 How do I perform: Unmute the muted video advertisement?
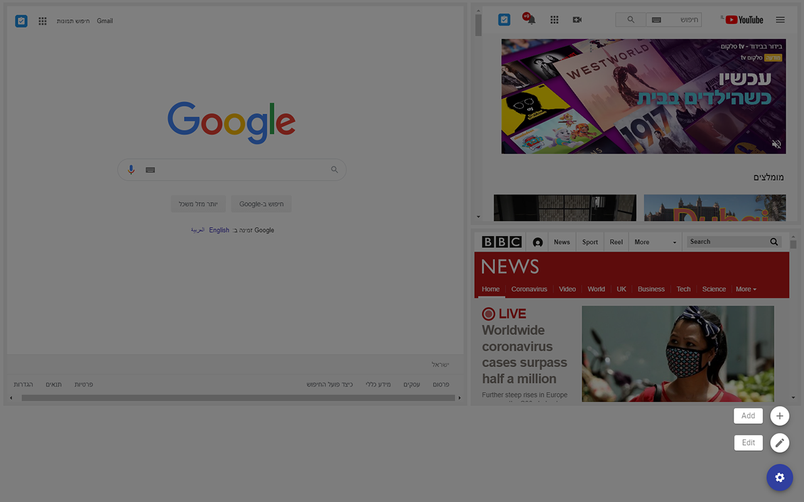pos(776,144)
